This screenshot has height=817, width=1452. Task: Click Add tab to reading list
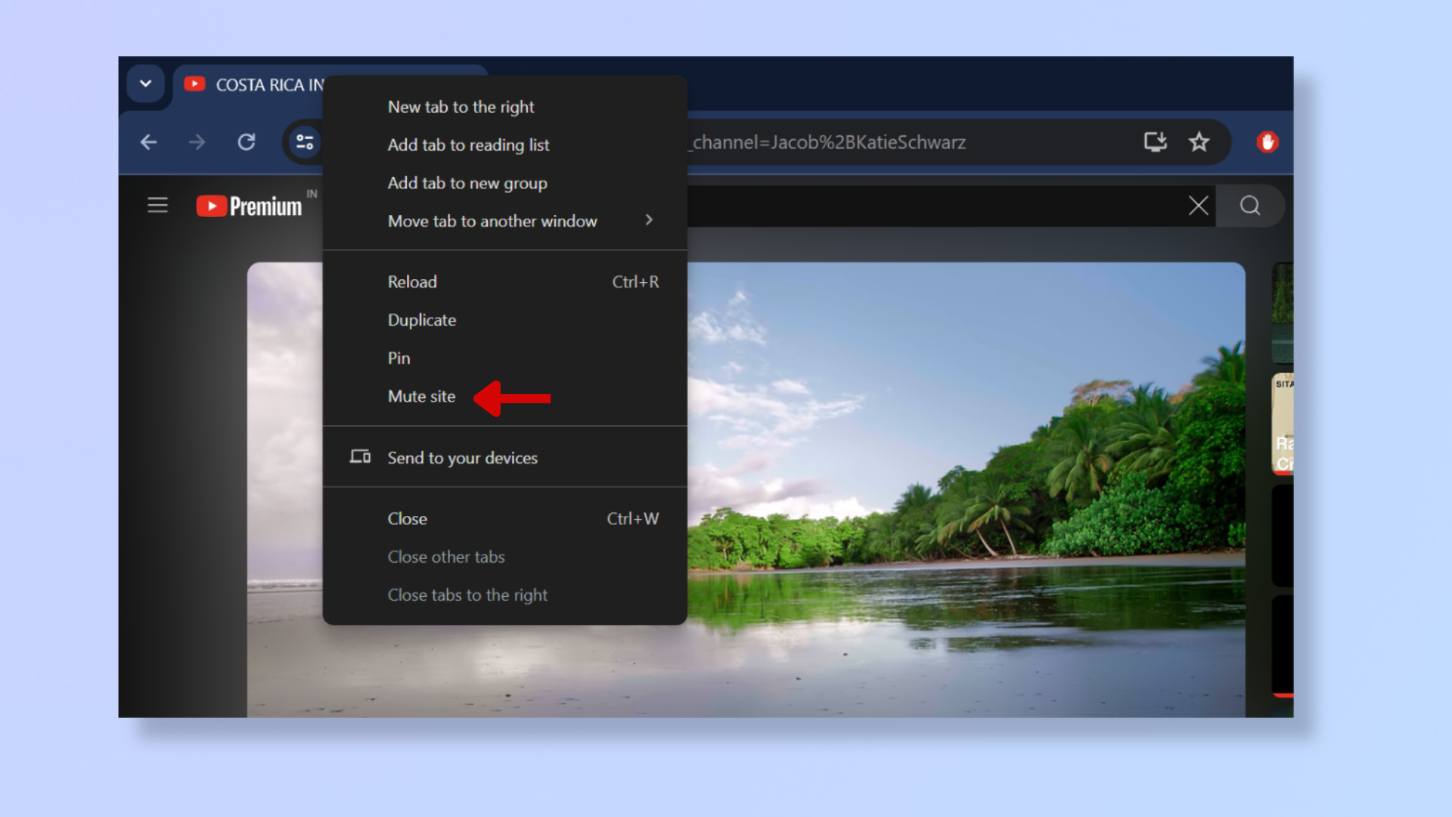click(x=469, y=144)
